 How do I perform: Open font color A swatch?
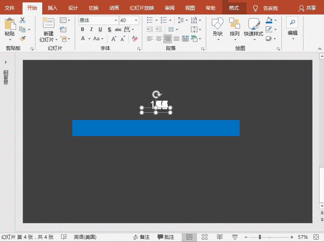pos(83,39)
